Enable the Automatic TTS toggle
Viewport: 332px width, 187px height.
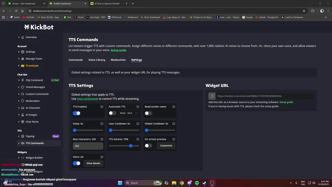point(113,113)
